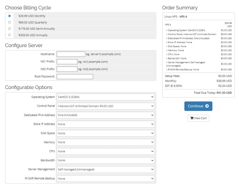Open the Operating System dropdown
The width and height of the screenshot is (239, 187).
pyautogui.click(x=105, y=97)
